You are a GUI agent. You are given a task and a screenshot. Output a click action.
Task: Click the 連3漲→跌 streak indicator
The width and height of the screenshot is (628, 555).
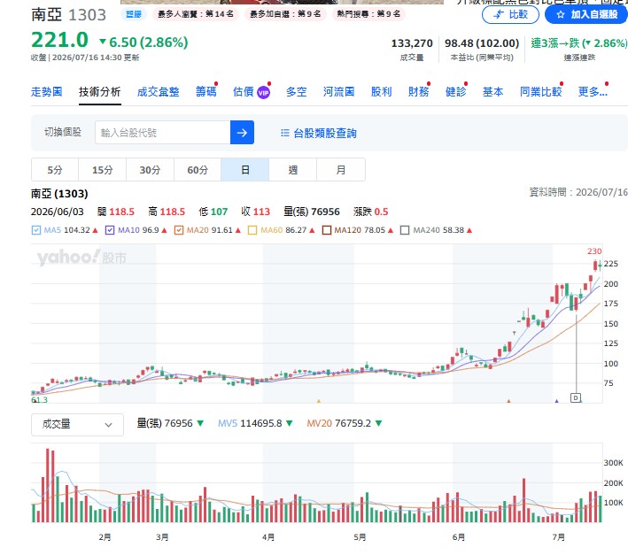pyautogui.click(x=579, y=43)
